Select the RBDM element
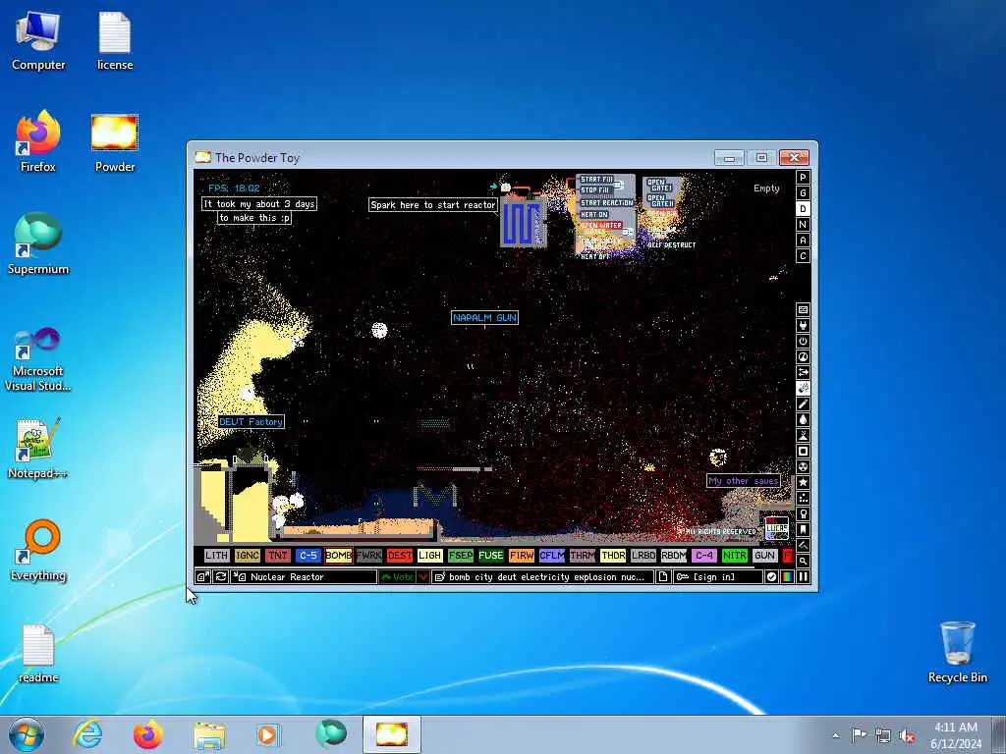Screen dimensions: 1006x754 point(674,556)
